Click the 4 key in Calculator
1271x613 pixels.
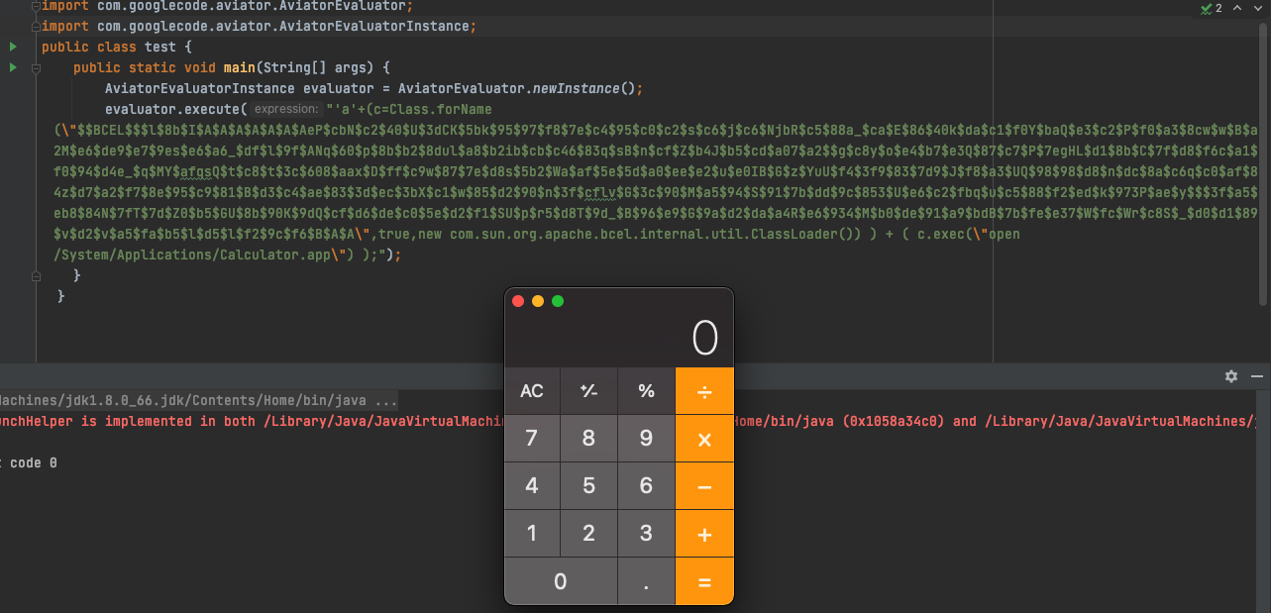tap(532, 486)
